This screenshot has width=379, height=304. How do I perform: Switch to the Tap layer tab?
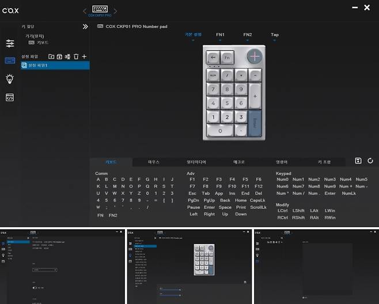(x=275, y=35)
